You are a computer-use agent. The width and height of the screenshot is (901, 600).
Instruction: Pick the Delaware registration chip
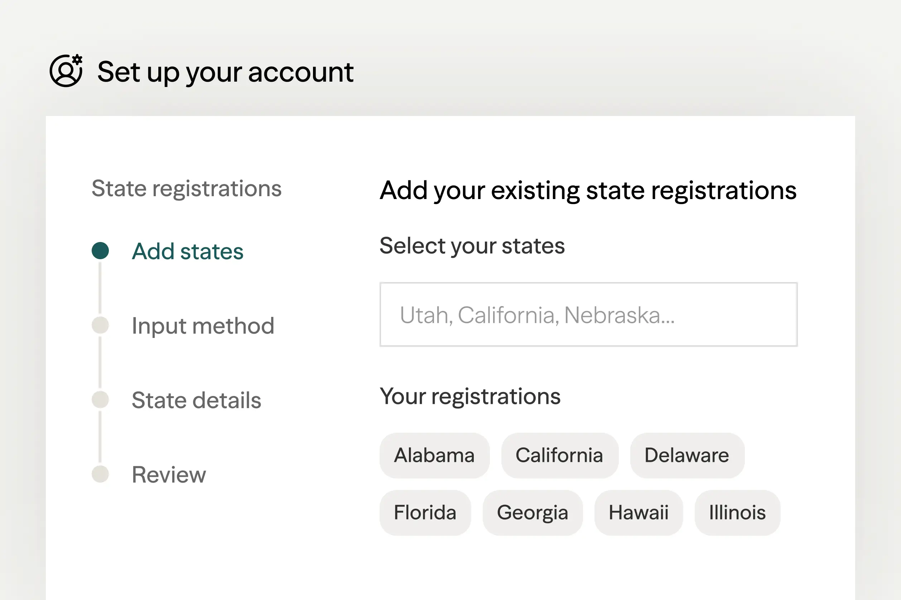[687, 455]
